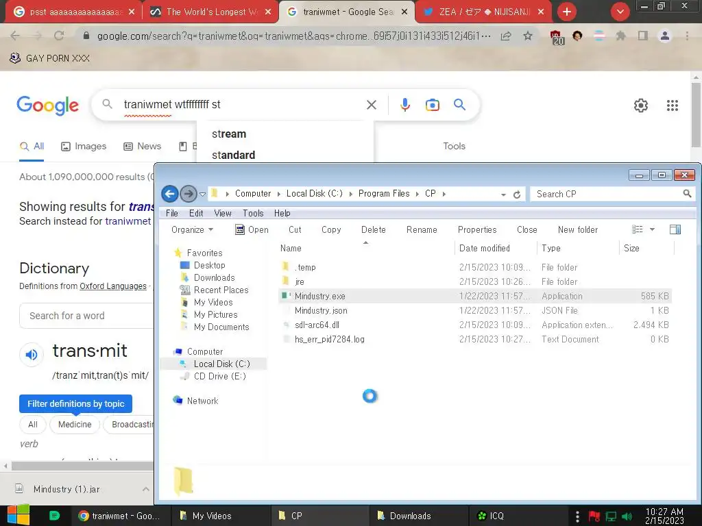Click the blue Google search magnifier button
The width and height of the screenshot is (702, 526).
pos(459,105)
